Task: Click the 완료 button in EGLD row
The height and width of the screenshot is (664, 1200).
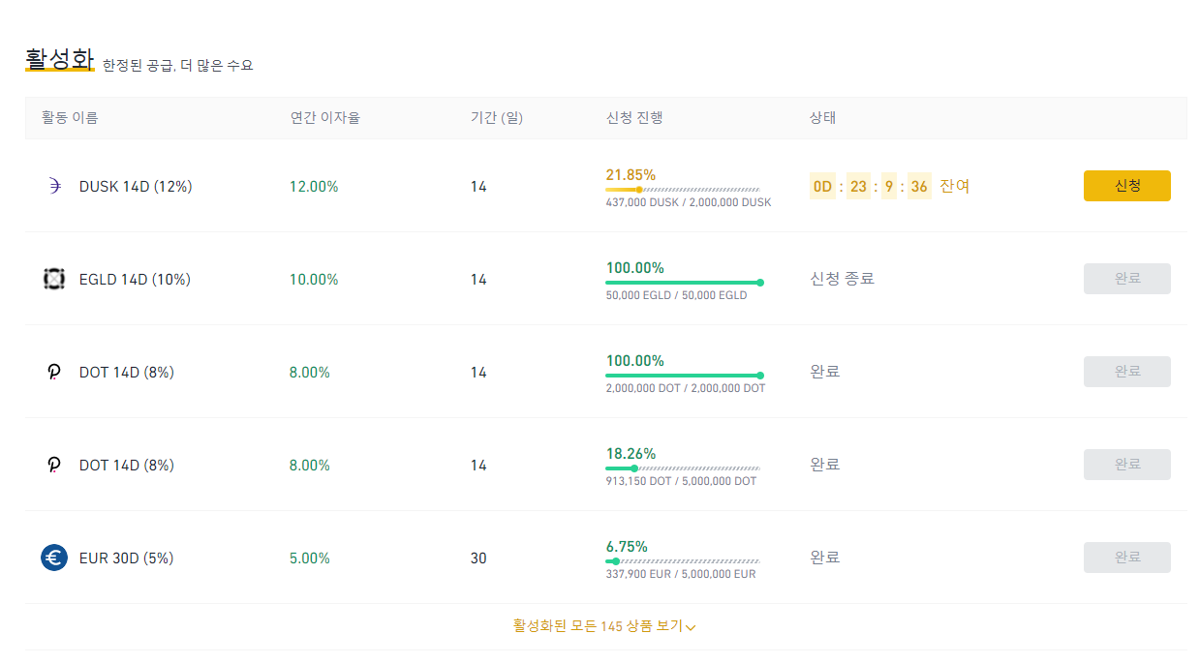Action: point(1126,279)
